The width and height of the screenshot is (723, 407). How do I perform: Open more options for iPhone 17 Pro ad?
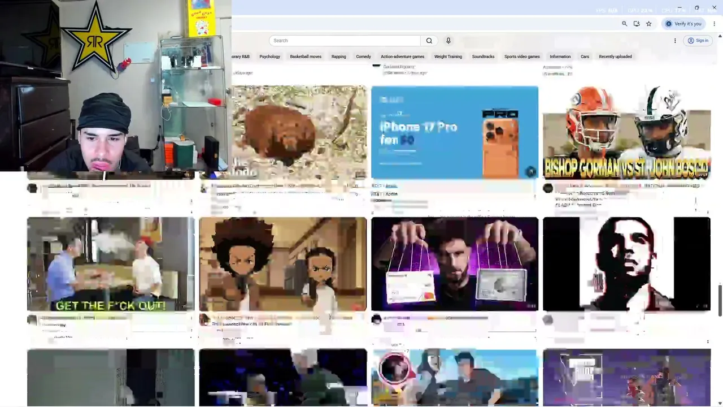[x=535, y=196]
